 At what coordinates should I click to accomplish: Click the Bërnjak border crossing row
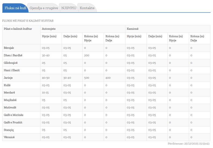9,48
